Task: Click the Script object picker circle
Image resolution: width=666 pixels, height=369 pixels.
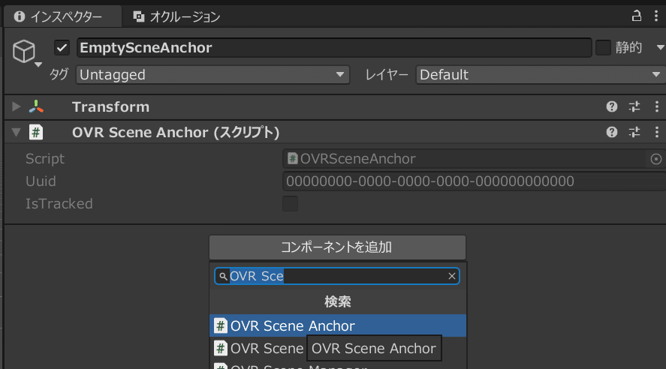Action: point(655,159)
